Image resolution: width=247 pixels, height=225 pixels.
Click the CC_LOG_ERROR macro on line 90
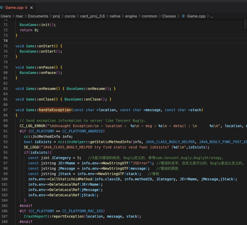[32, 126]
